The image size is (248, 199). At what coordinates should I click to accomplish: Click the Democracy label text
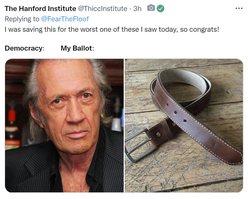point(25,48)
